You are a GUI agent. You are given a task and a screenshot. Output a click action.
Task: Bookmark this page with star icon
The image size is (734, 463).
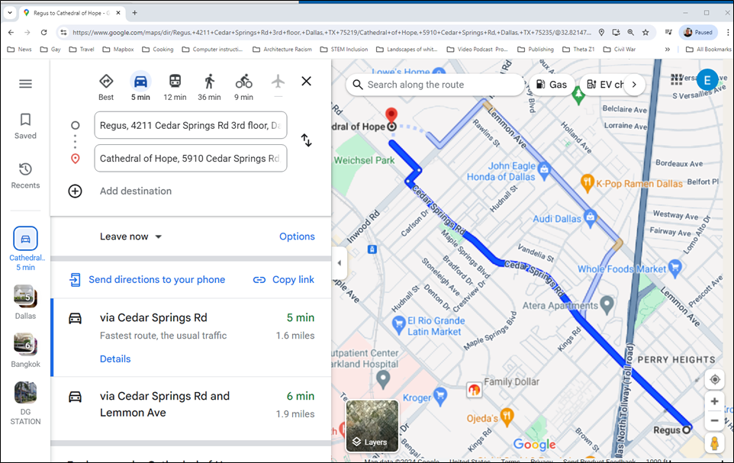[645, 32]
